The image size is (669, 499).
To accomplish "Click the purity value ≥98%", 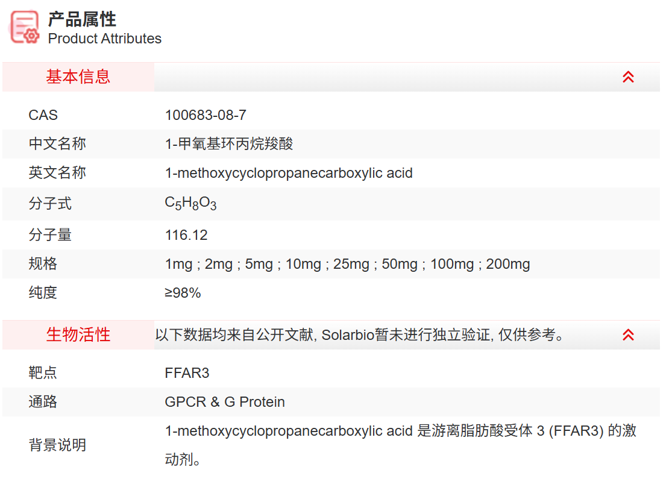I will pyautogui.click(x=183, y=293).
